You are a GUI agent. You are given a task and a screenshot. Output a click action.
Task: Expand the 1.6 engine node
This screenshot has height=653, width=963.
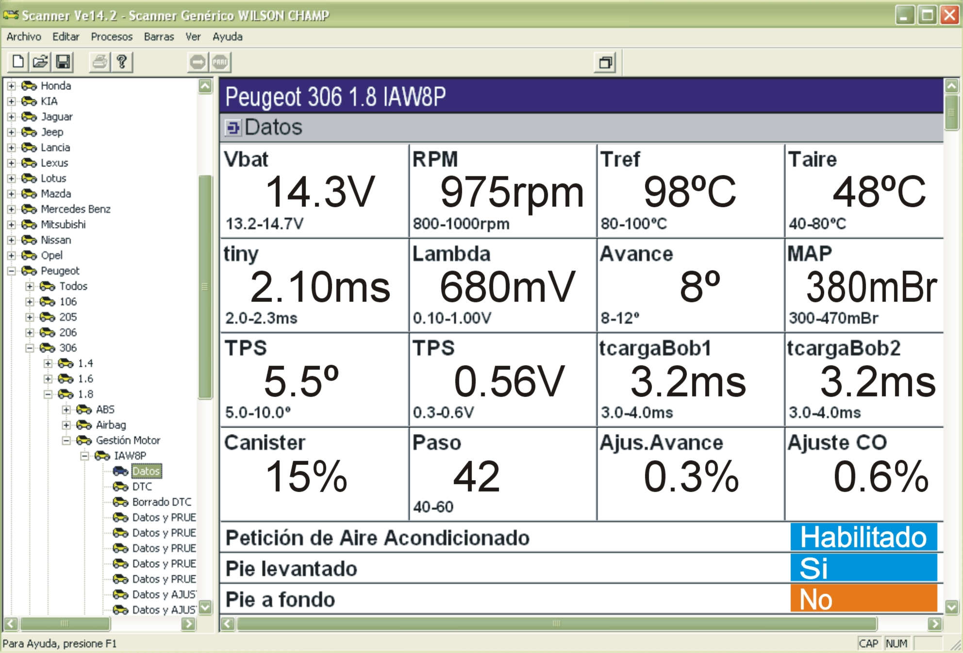pyautogui.click(x=48, y=379)
